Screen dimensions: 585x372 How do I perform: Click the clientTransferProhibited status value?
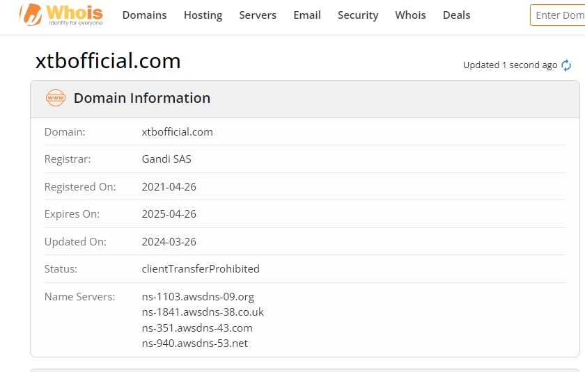(x=201, y=269)
